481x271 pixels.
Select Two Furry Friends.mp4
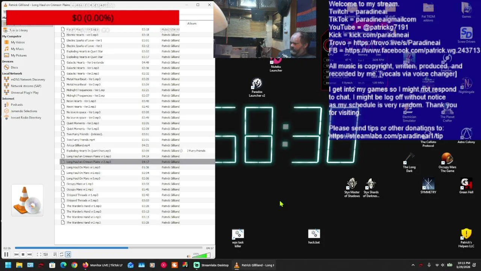pyautogui.click(x=138, y=140)
